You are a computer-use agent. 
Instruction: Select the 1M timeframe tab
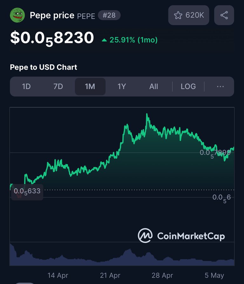coord(90,87)
